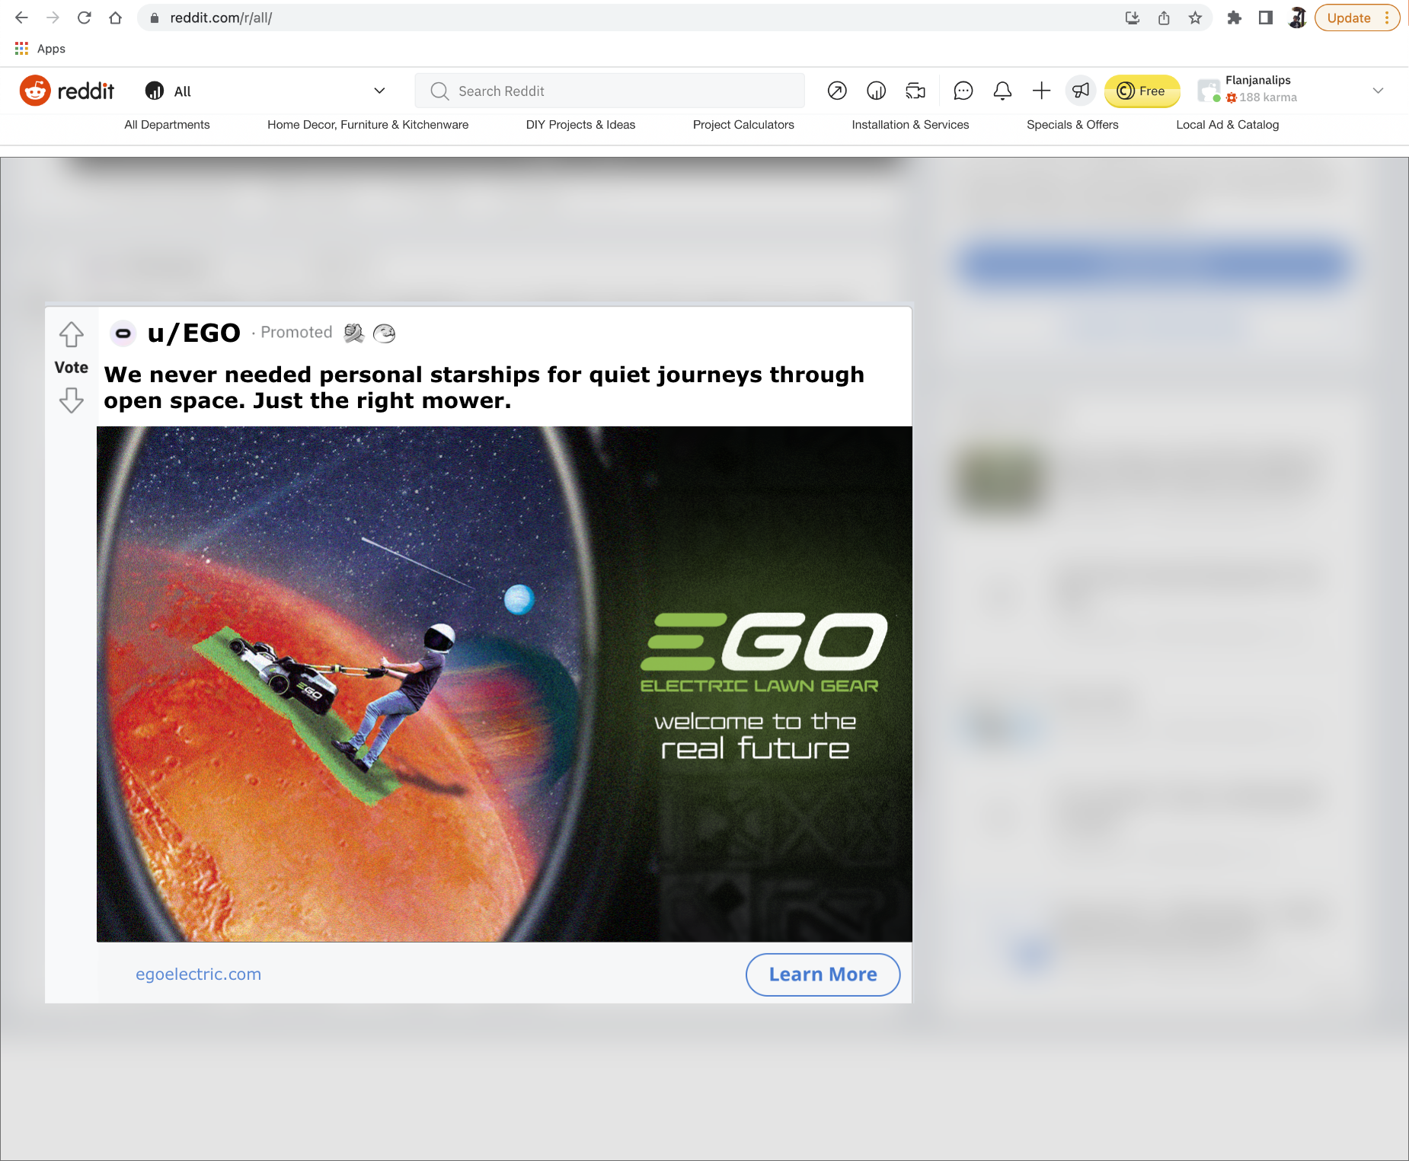This screenshot has height=1161, width=1409.
Task: Click the address bar URL reddit.com/r/all/
Action: click(x=221, y=18)
